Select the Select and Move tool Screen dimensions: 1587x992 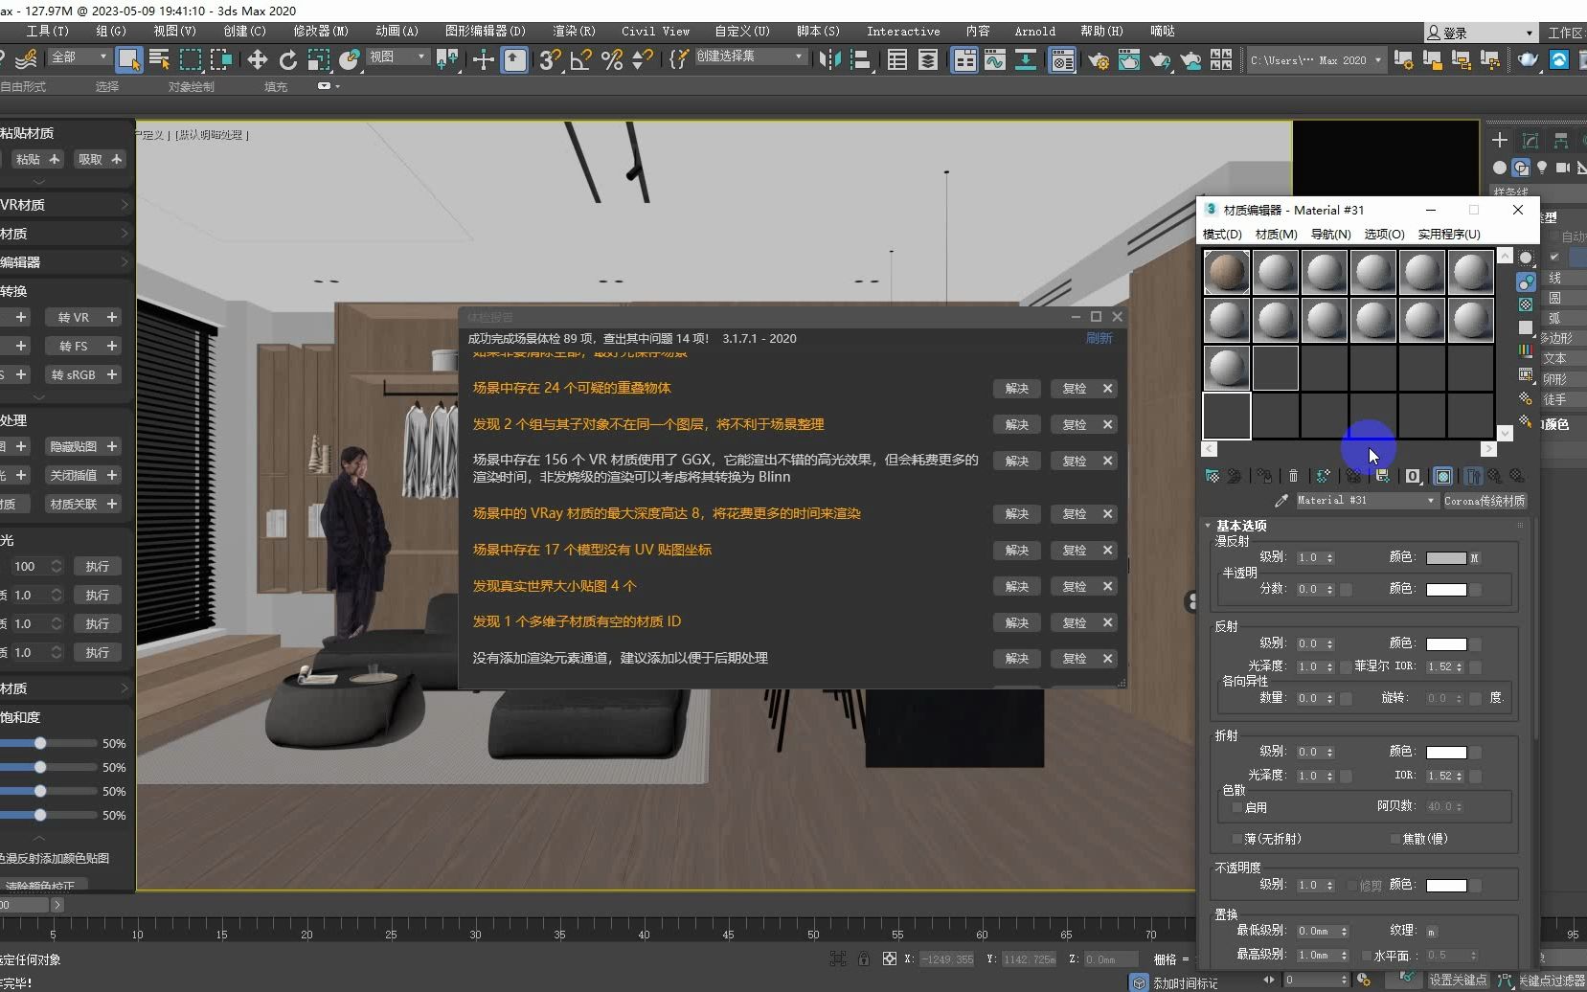click(x=257, y=59)
